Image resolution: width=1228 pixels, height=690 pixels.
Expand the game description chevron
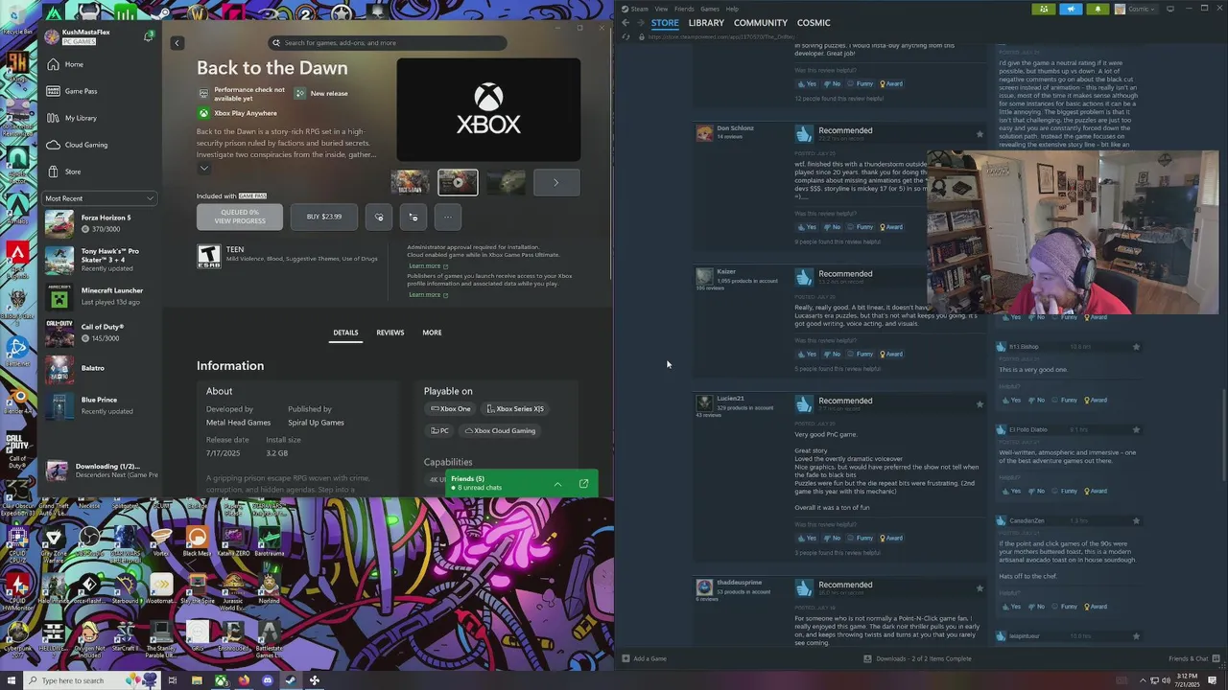pyautogui.click(x=203, y=168)
